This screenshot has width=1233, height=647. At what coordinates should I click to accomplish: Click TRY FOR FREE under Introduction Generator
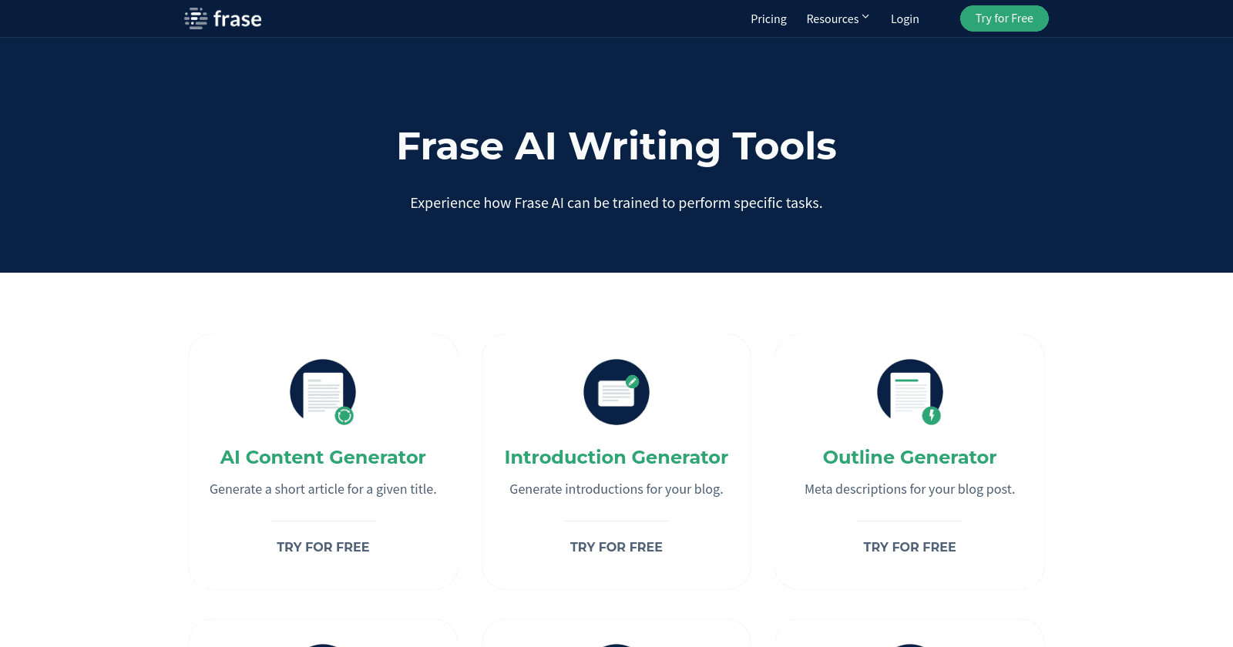[x=616, y=547]
